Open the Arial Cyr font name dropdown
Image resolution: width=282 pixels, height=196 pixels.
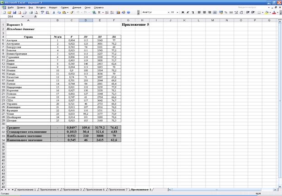click(x=168, y=12)
